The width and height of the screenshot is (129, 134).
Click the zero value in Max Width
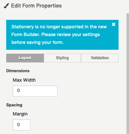click(18, 90)
